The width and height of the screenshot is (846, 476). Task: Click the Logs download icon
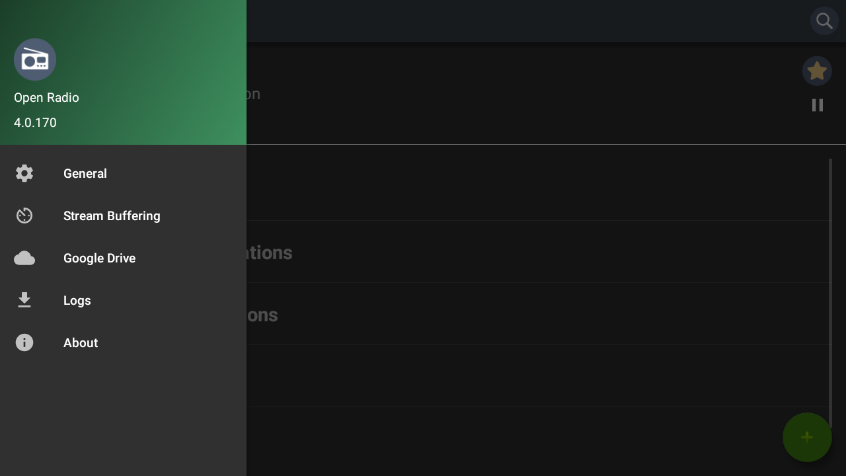click(x=24, y=300)
